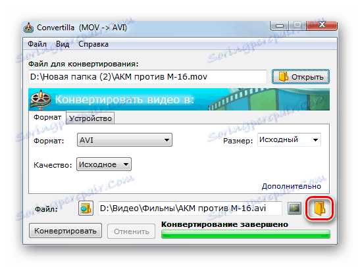Open the Качество dropdown showing Исходное
The image size is (360, 267).
point(104,164)
